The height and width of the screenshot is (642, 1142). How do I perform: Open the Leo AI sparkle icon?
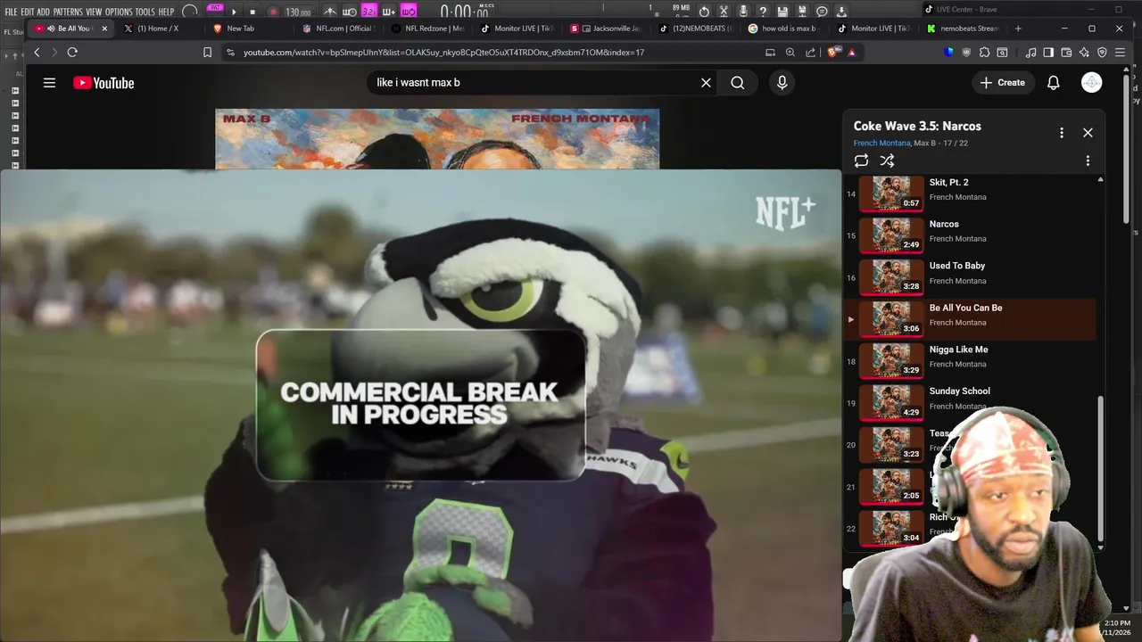coord(1084,53)
